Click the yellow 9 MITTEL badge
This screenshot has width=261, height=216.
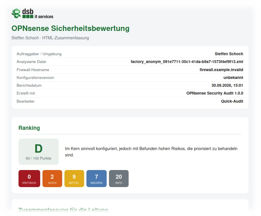click(x=74, y=178)
